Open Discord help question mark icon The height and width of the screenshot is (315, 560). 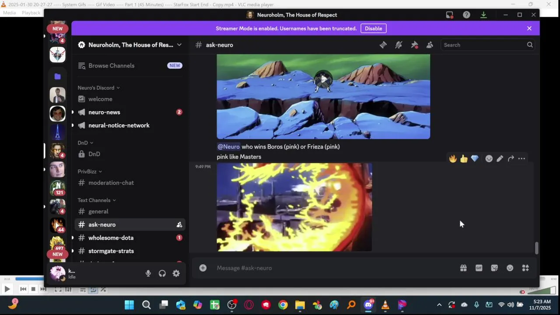coord(466,15)
